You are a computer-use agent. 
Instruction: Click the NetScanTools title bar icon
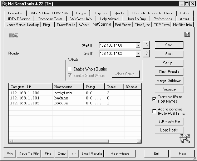click(5, 4)
